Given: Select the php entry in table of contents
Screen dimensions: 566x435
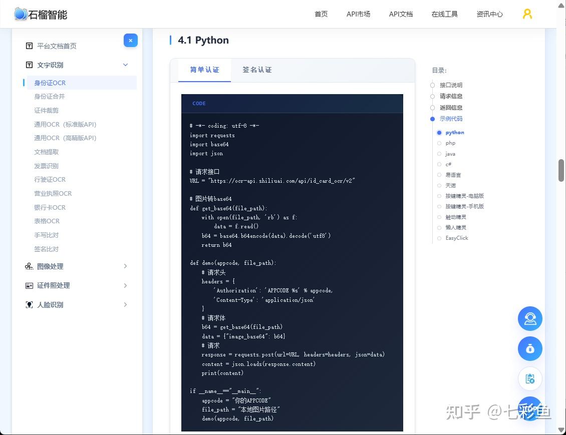Looking at the screenshot, I should tap(450, 143).
